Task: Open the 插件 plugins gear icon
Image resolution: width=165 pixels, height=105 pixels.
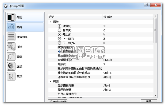Action: point(11,47)
